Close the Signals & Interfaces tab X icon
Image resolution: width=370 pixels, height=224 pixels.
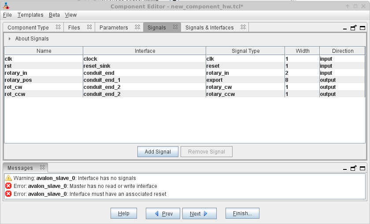[x=243, y=27]
